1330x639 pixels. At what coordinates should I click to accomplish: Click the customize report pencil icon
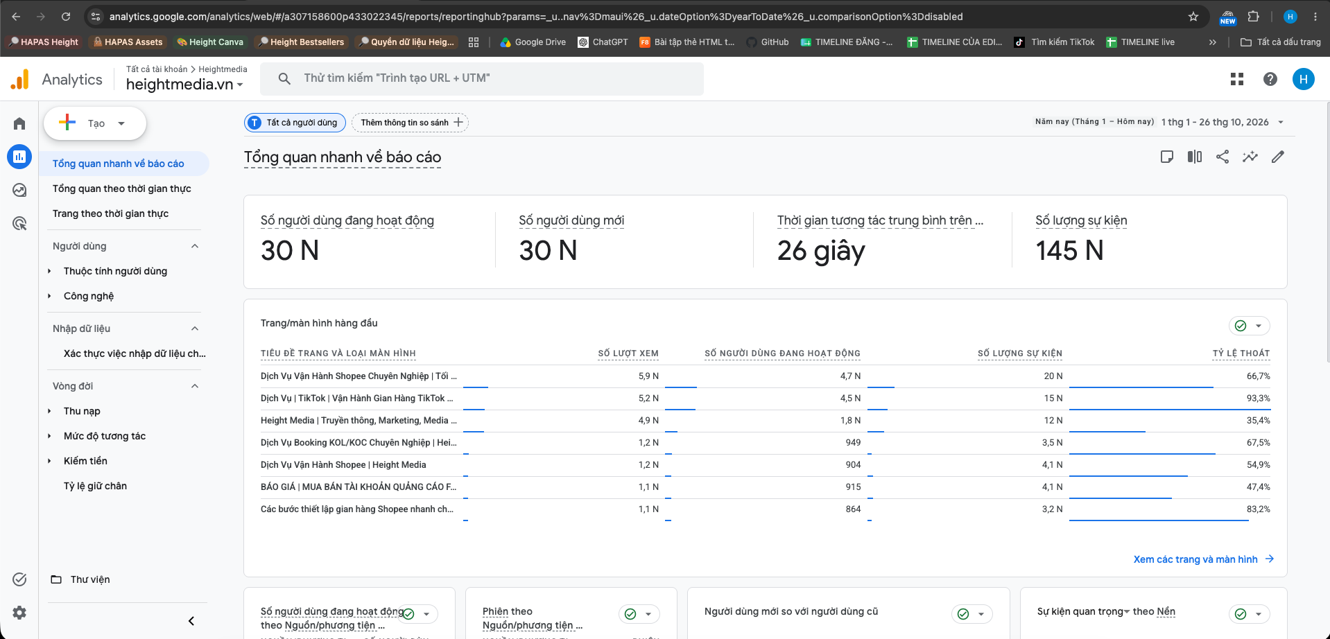point(1278,157)
